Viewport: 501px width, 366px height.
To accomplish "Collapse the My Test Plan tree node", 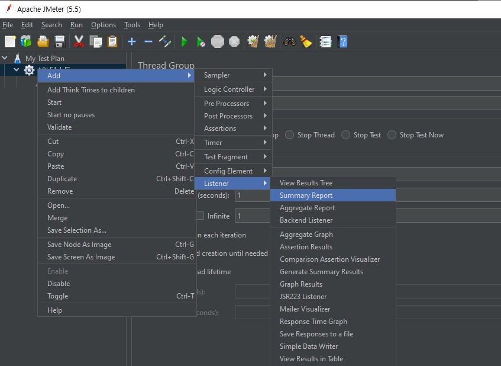I will [5, 58].
